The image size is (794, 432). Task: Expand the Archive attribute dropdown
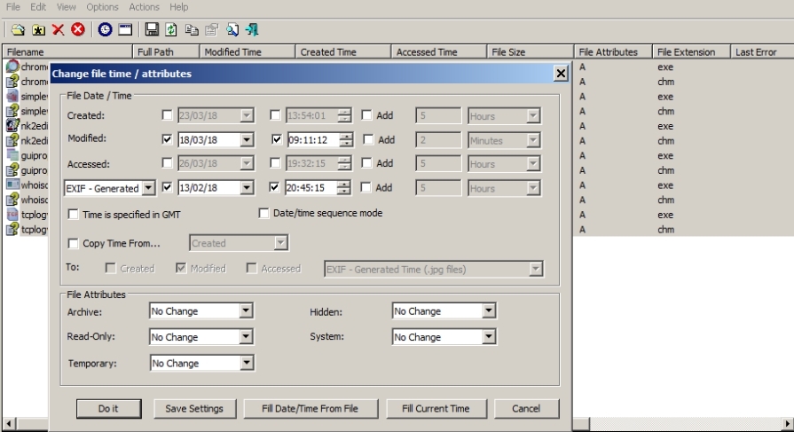tap(246, 311)
